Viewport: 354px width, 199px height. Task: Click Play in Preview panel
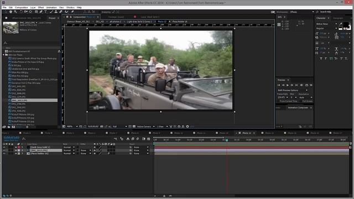288,85
